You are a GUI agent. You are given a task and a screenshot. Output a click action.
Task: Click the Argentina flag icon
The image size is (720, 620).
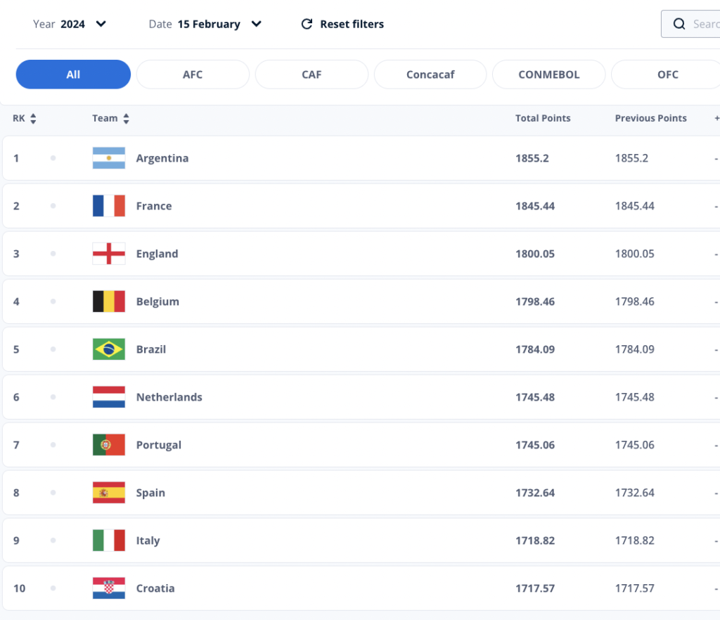click(109, 158)
